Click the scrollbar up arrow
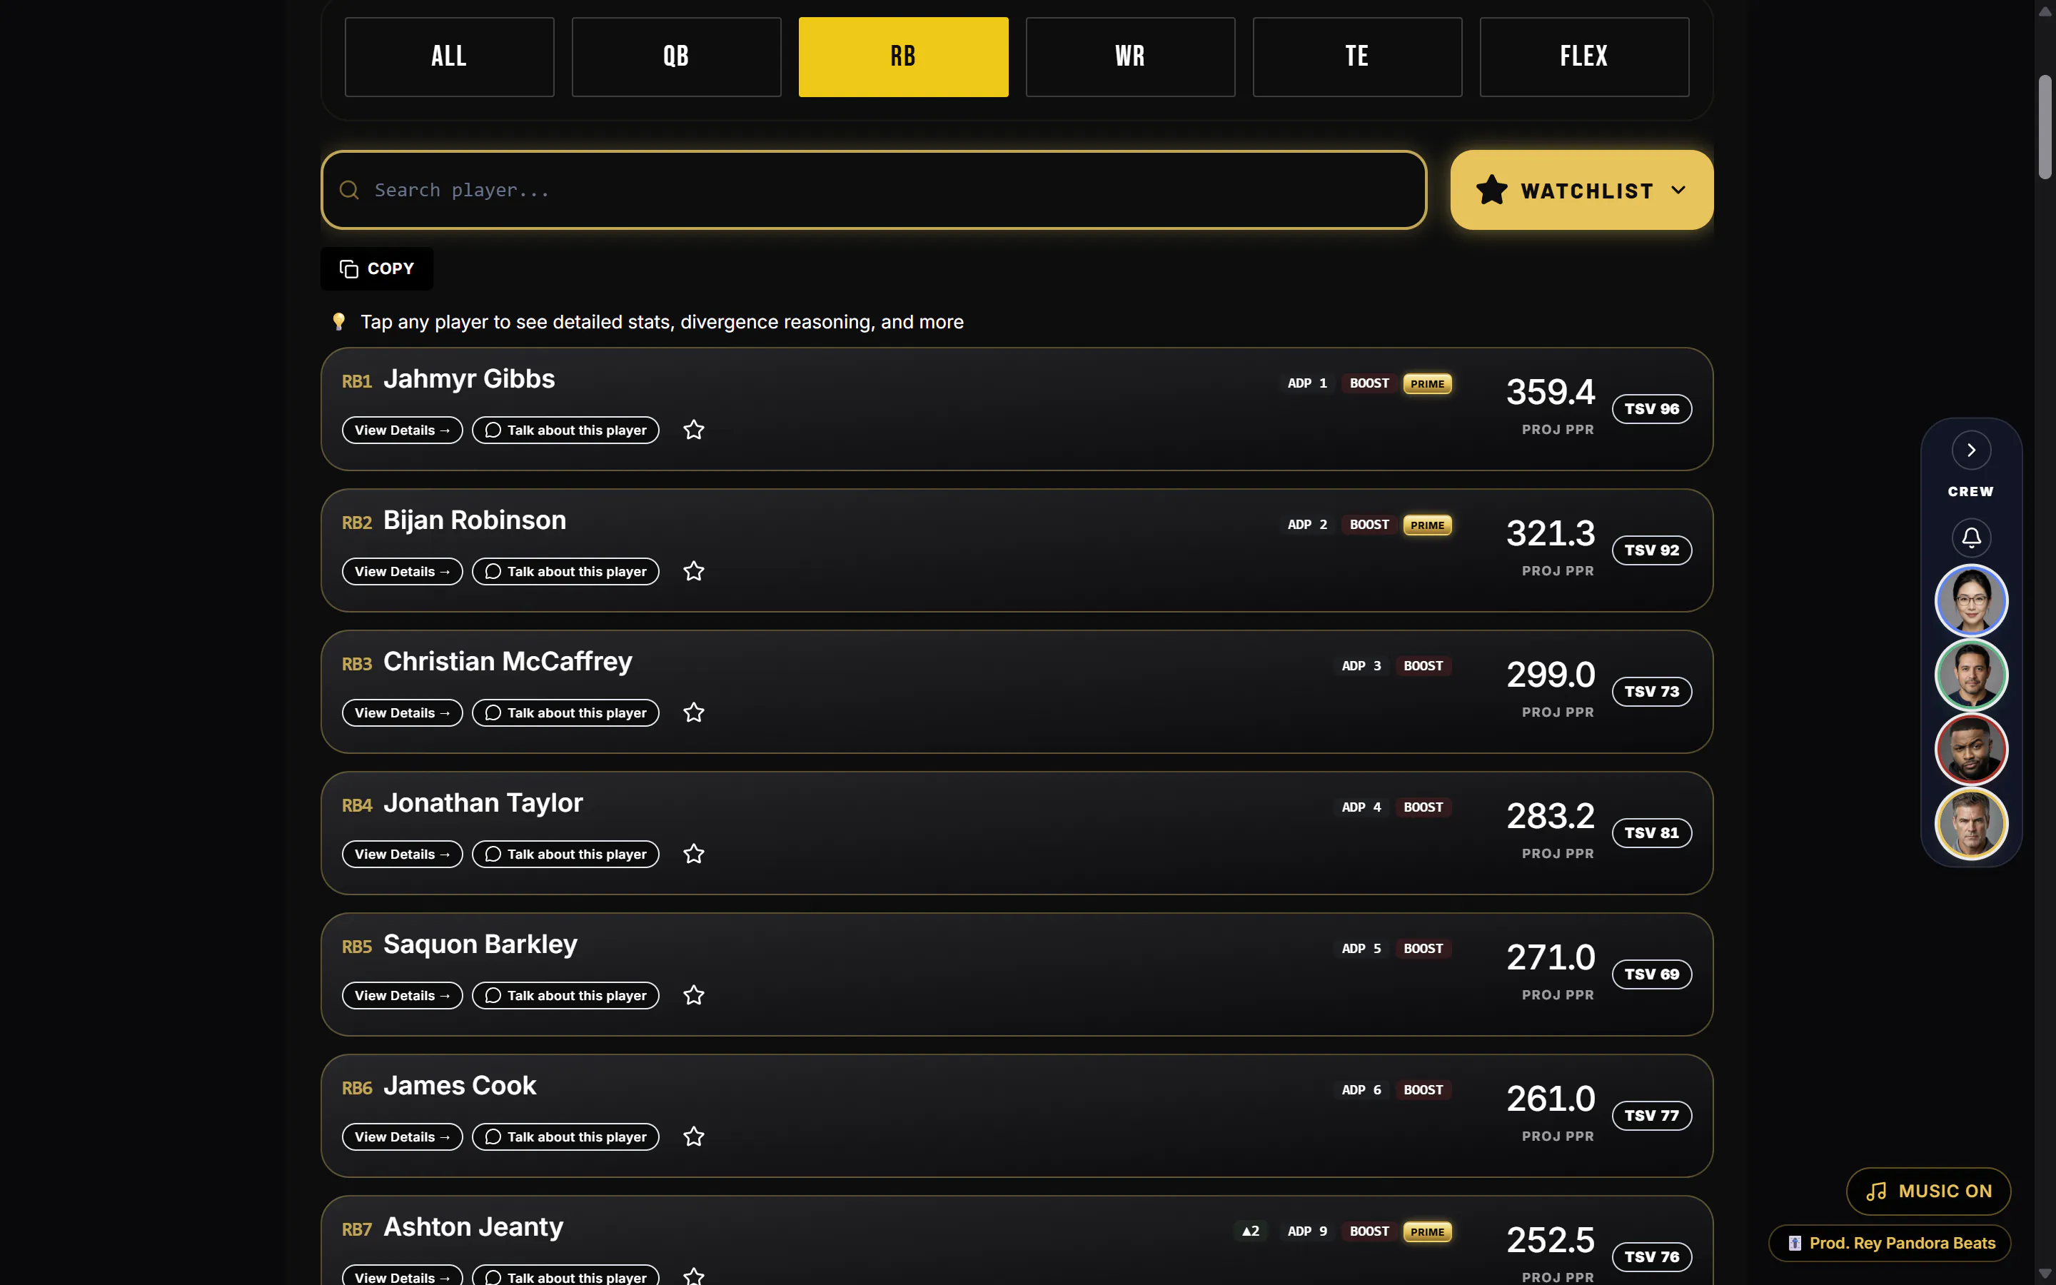2056x1285 pixels. (2045, 11)
